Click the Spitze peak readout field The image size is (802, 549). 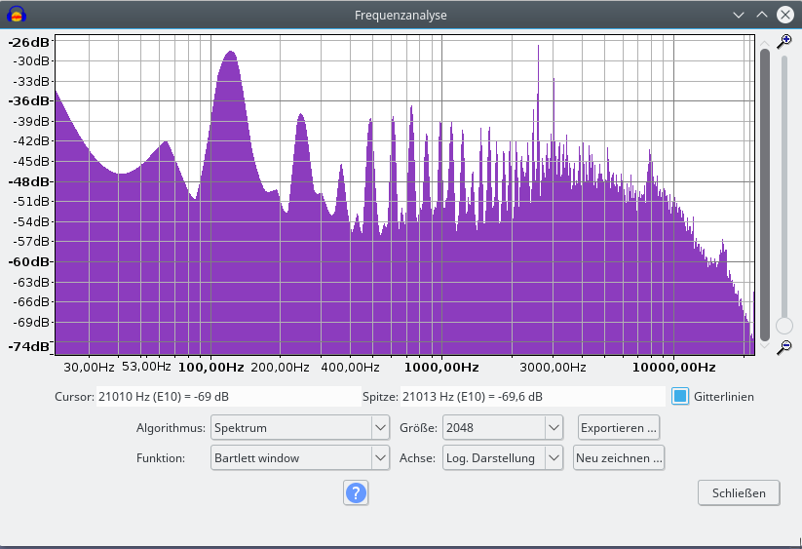point(532,397)
